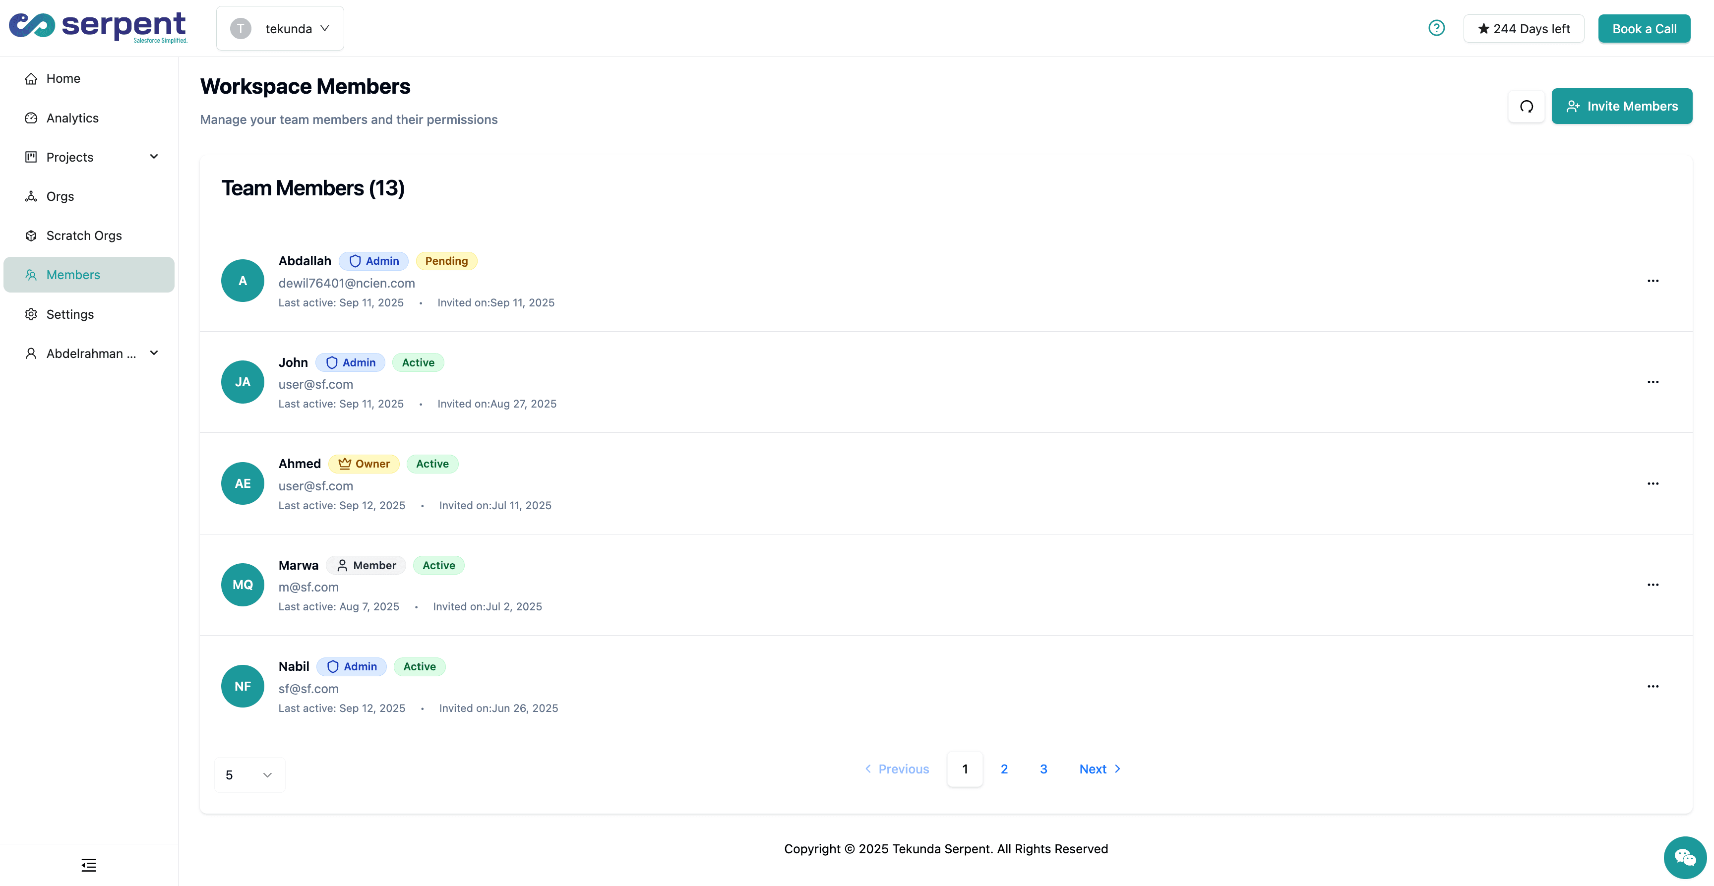The image size is (1714, 886).
Task: Open the tekunda workspace dropdown
Action: (x=280, y=29)
